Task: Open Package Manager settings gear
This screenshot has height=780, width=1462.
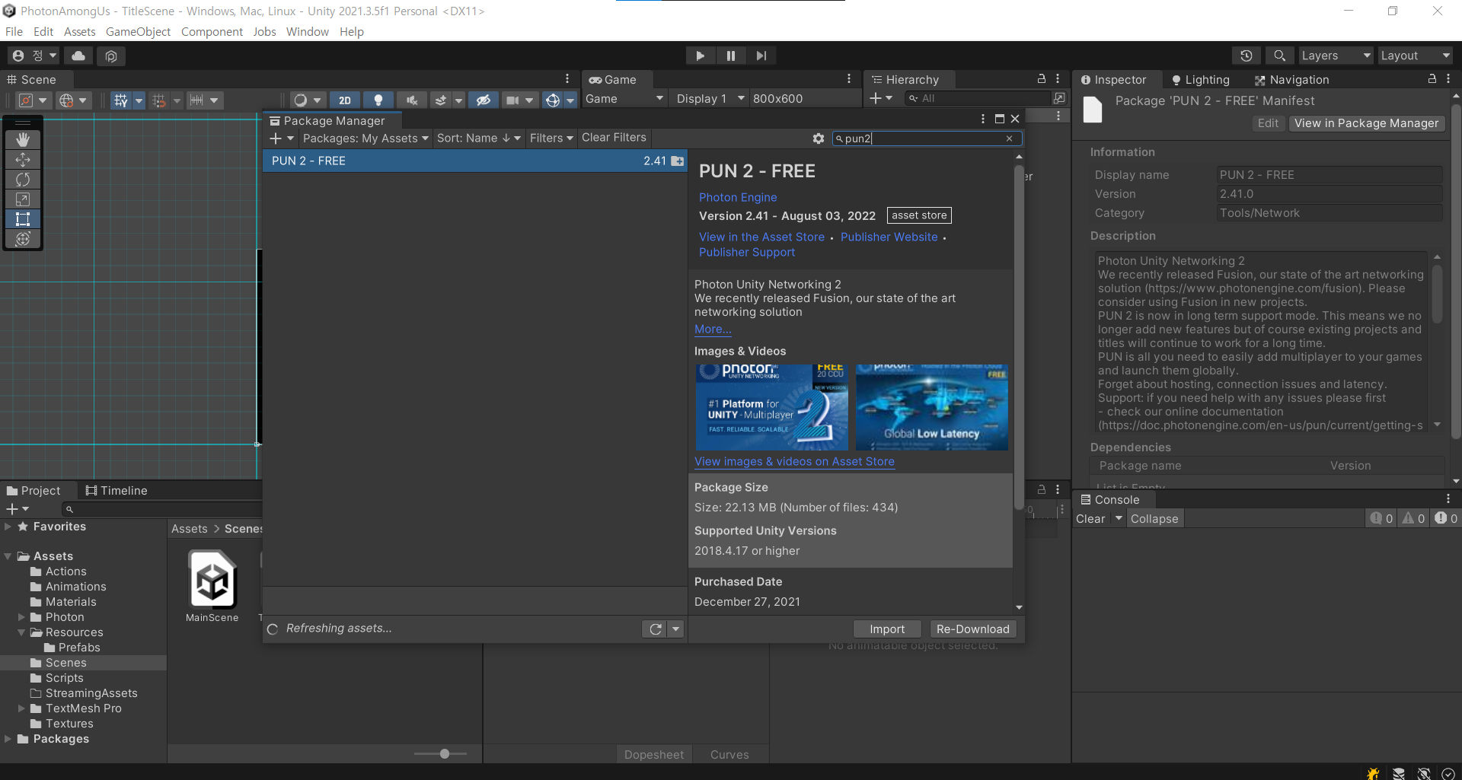Action: [x=818, y=138]
